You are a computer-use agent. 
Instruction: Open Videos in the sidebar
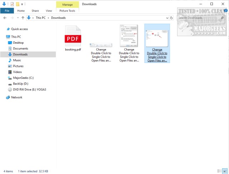coord(17,72)
